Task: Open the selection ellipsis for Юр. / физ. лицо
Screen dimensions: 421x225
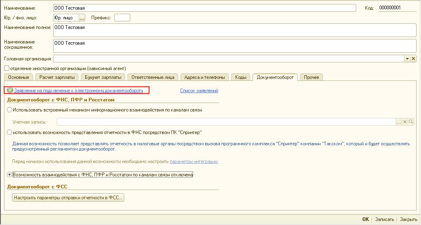Action: tap(82, 18)
